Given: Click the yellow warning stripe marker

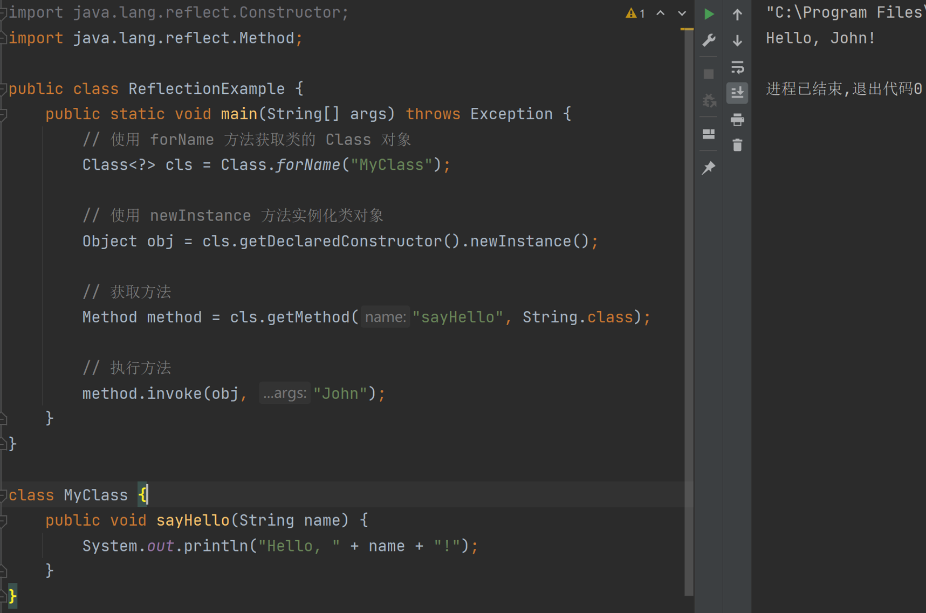Looking at the screenshot, I should tap(687, 29).
